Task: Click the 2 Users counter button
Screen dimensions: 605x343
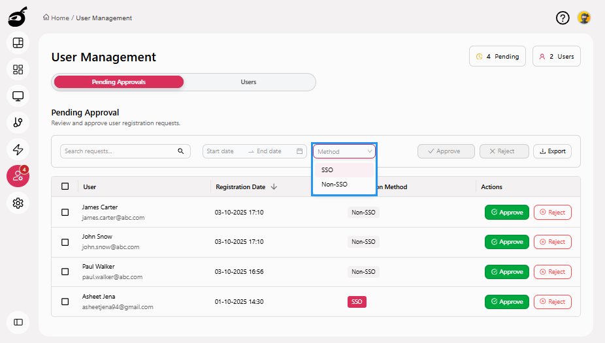Action: 557,56
